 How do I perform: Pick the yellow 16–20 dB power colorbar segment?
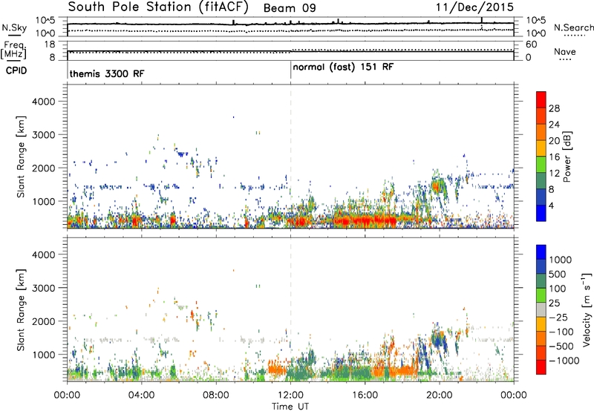[x=541, y=148]
